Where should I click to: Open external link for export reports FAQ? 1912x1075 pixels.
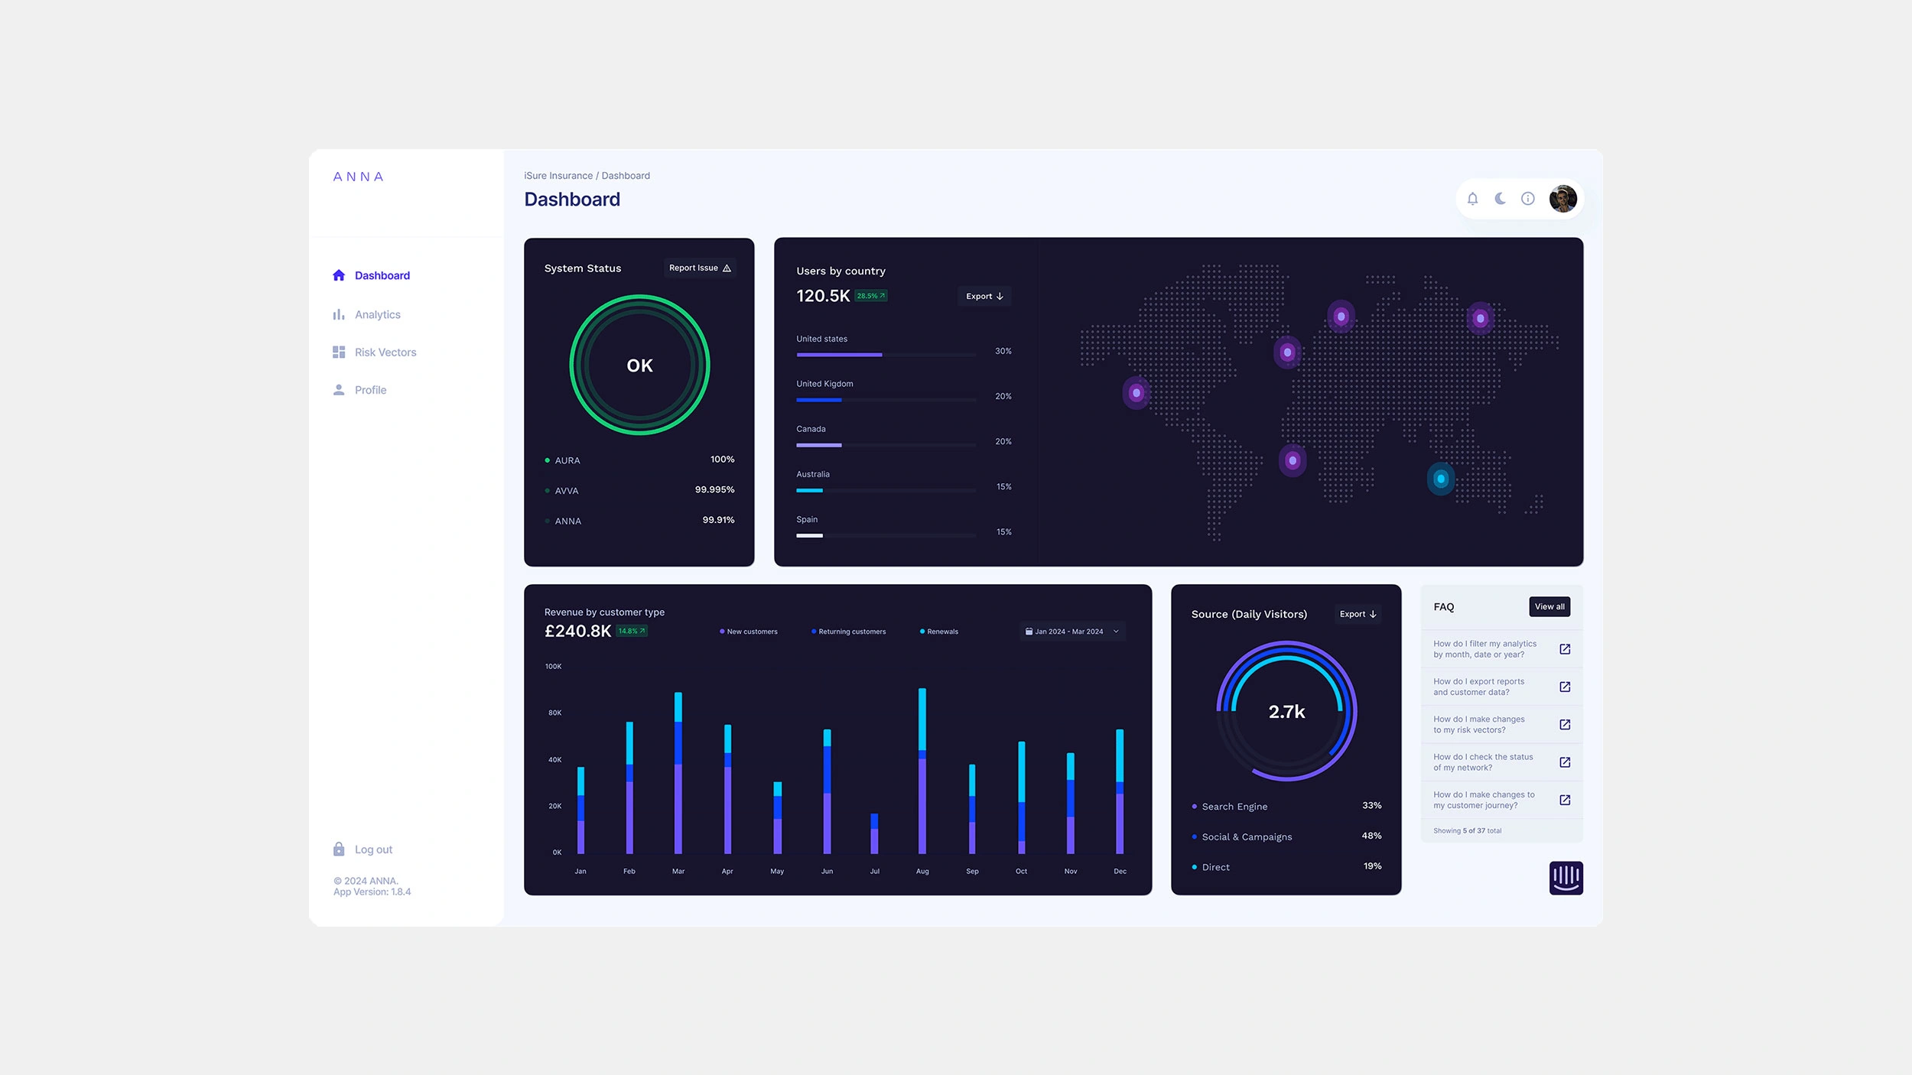click(1565, 687)
